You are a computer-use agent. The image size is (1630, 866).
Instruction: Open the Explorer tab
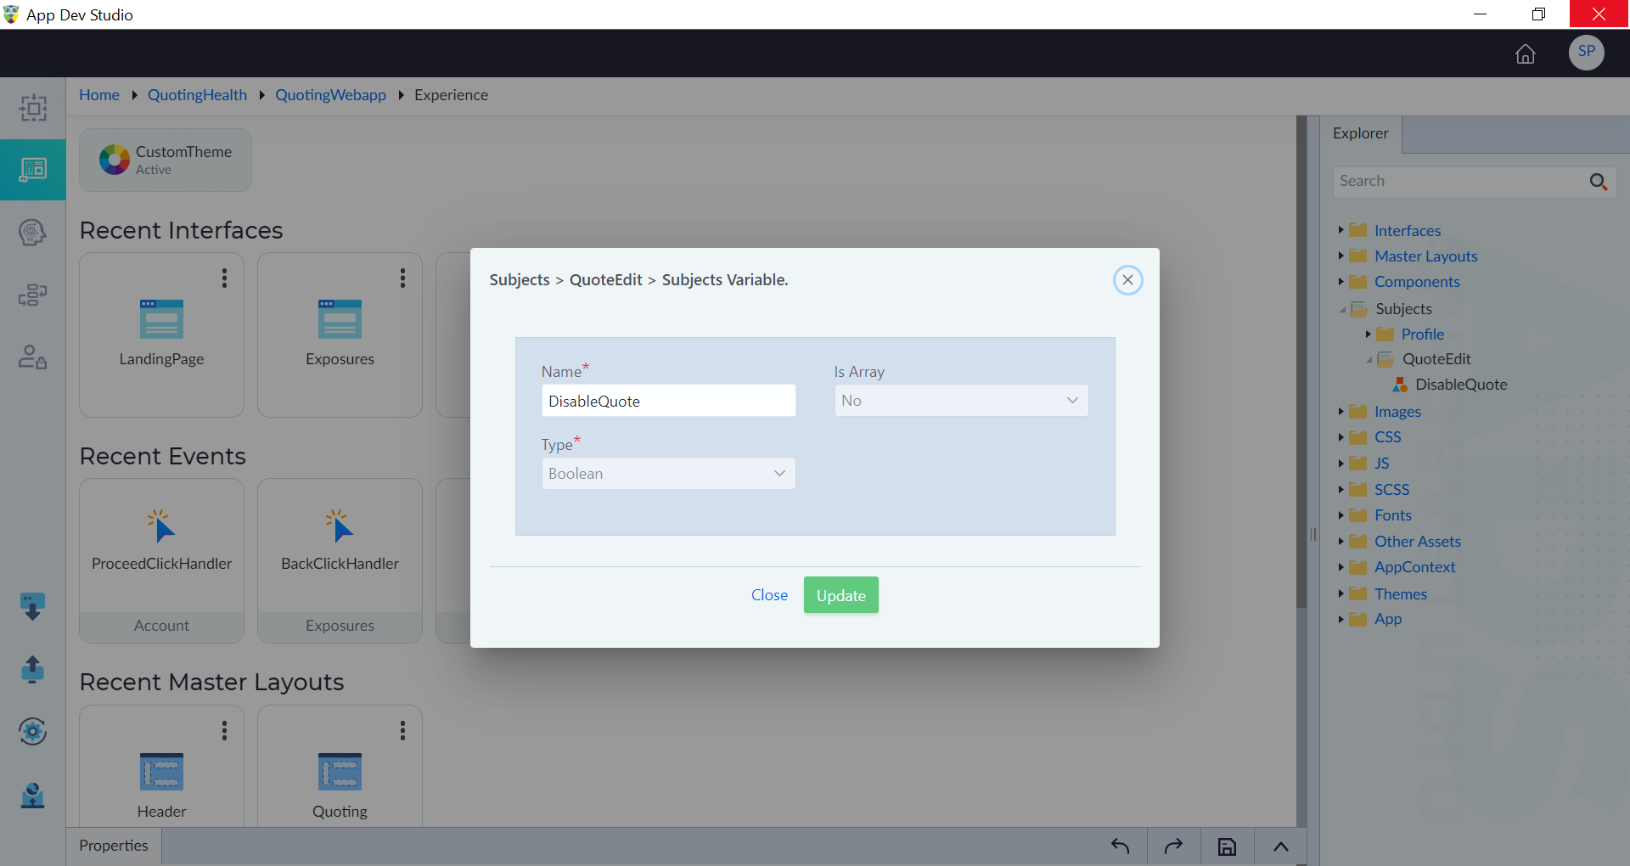pos(1360,133)
